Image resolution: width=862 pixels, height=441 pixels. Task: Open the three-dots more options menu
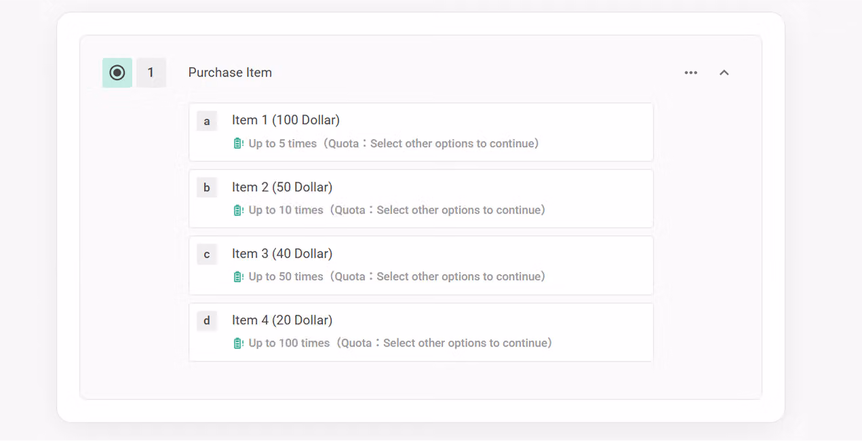click(691, 73)
